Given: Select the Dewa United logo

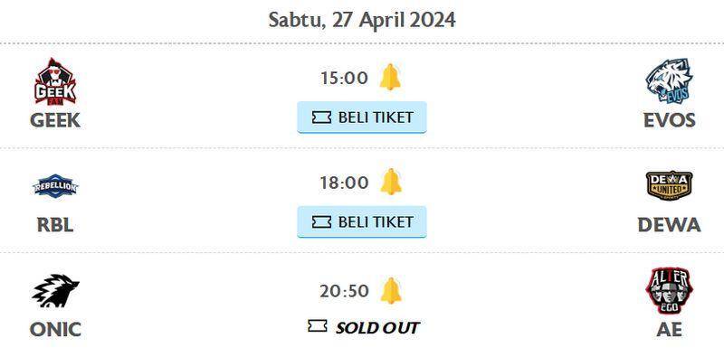Looking at the screenshot, I should [669, 186].
